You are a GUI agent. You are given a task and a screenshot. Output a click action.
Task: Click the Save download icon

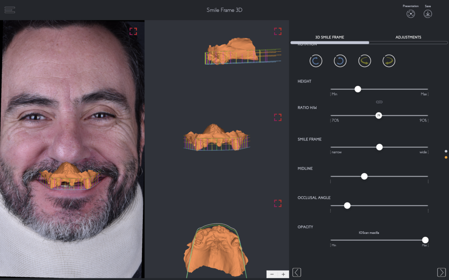[x=428, y=14]
